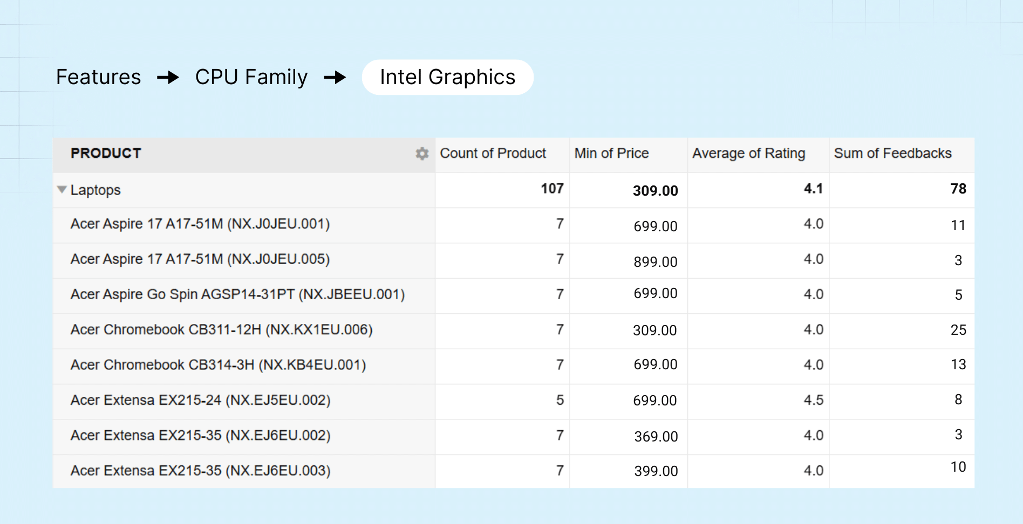The image size is (1023, 524).
Task: Click the Laptops total count 107 cell
Action: pos(551,189)
